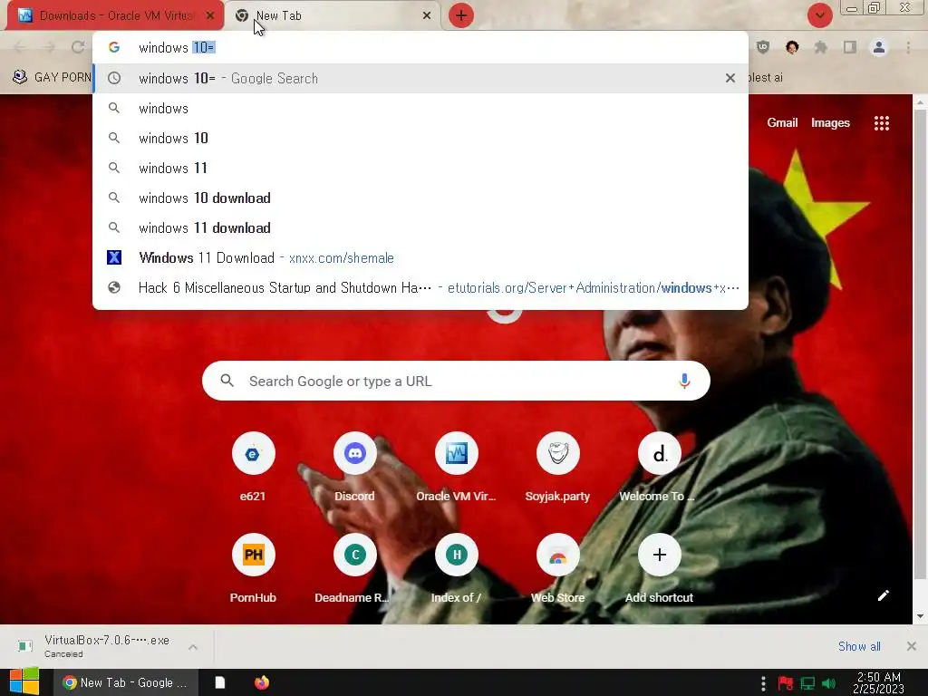The width and height of the screenshot is (928, 696).
Task: Click the network monitor tray icon
Action: click(x=807, y=683)
